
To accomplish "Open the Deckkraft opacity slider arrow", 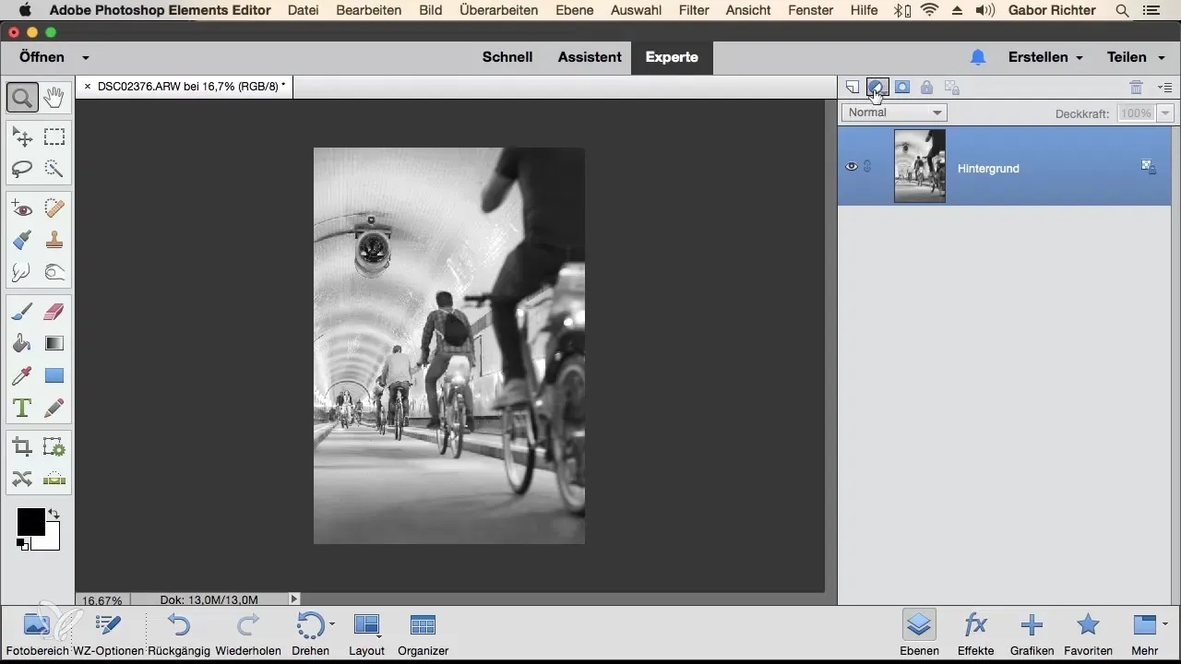I will [x=1164, y=113].
